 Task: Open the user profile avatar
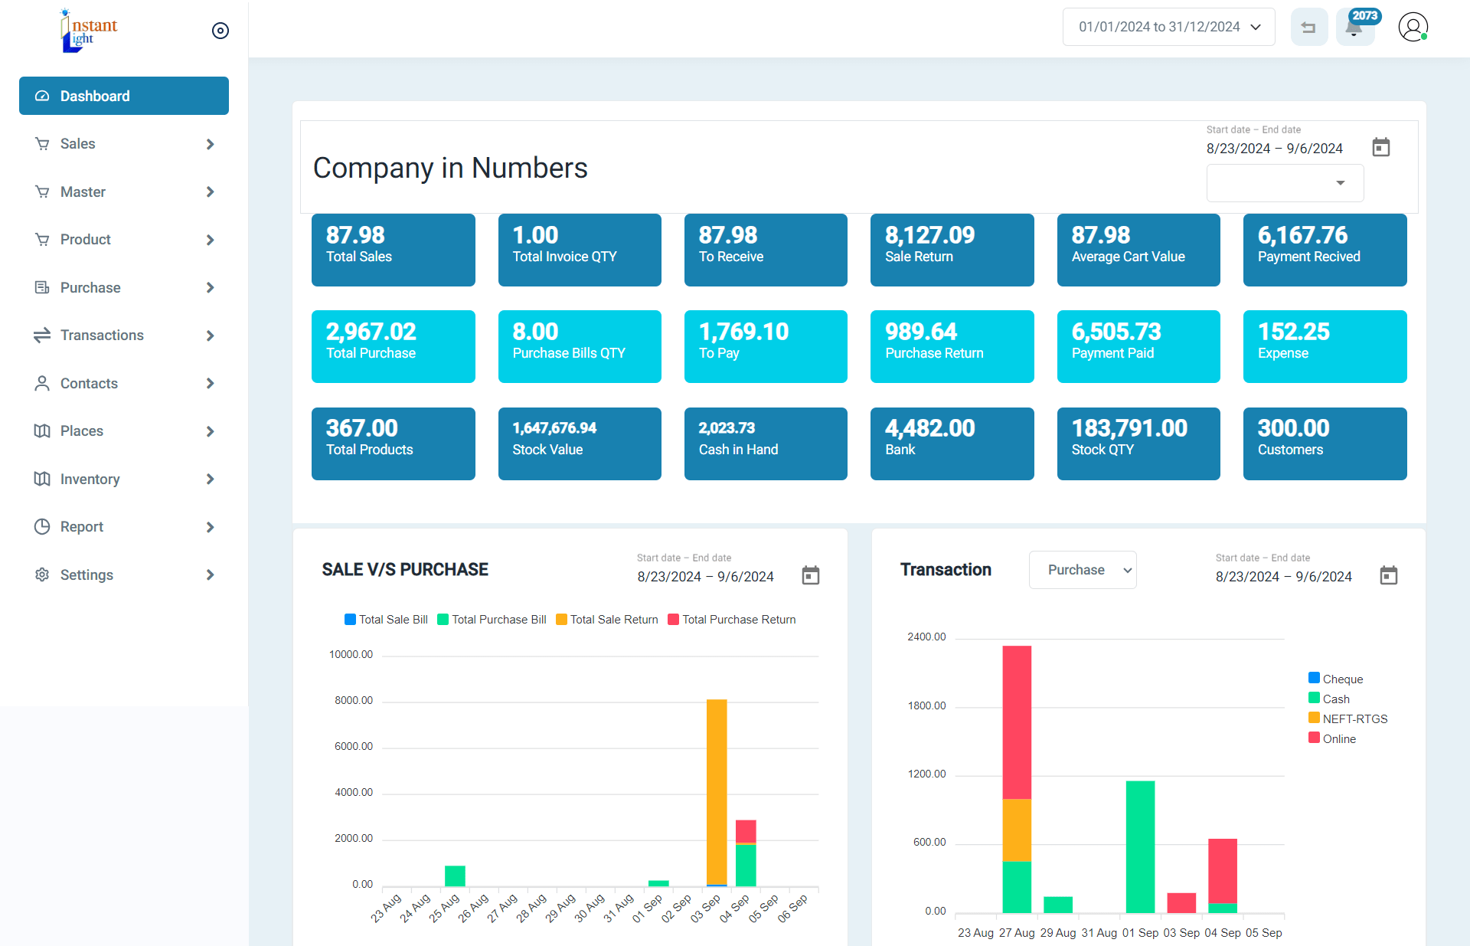pyautogui.click(x=1413, y=28)
